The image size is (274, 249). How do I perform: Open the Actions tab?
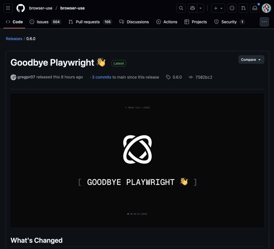point(167,22)
